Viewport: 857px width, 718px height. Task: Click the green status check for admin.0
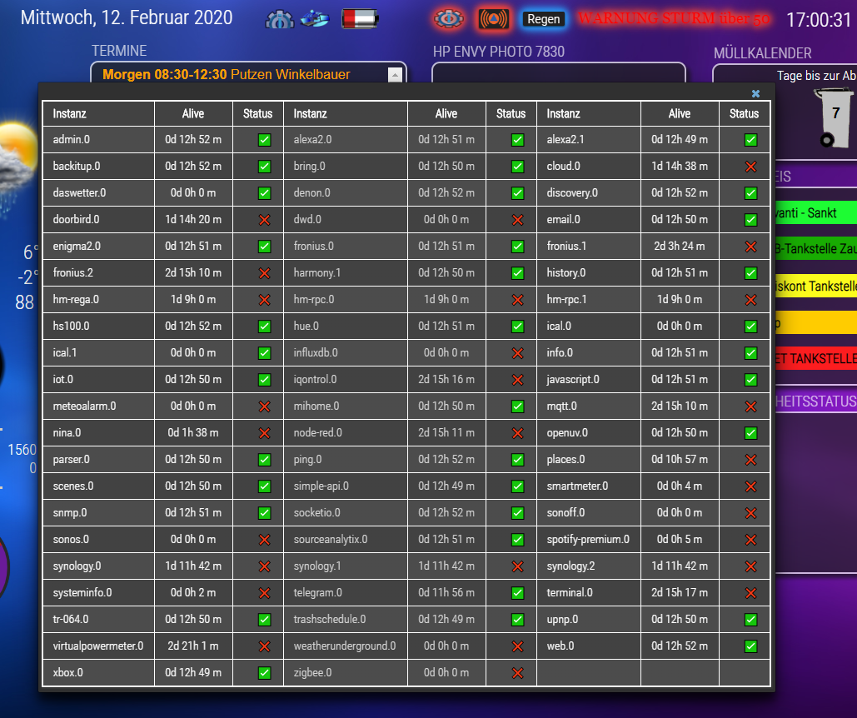click(x=264, y=140)
